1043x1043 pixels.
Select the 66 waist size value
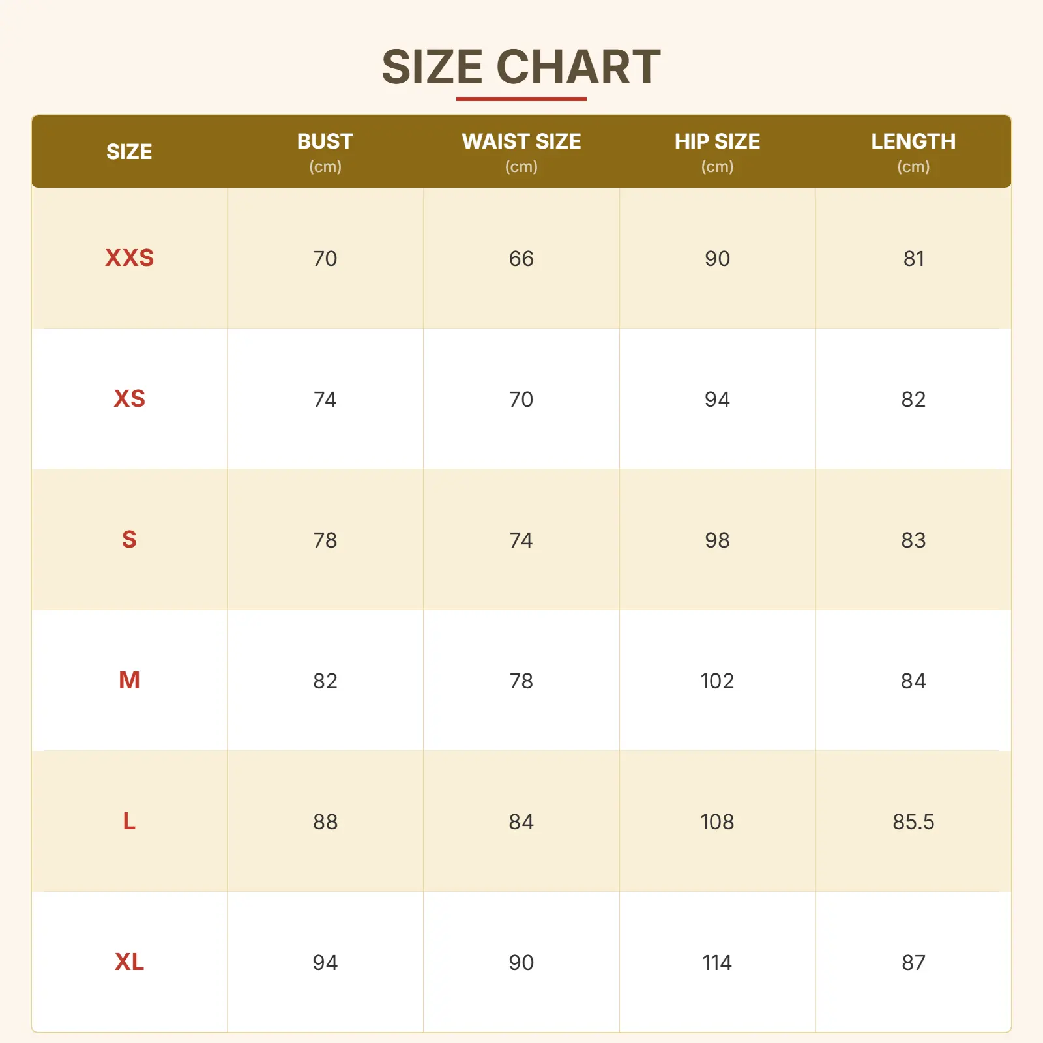(521, 259)
